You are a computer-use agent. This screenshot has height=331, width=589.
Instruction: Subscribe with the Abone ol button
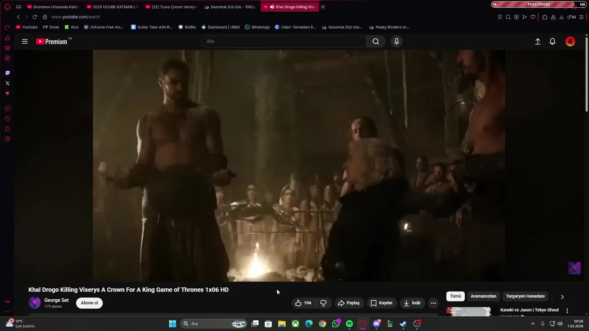(x=89, y=303)
